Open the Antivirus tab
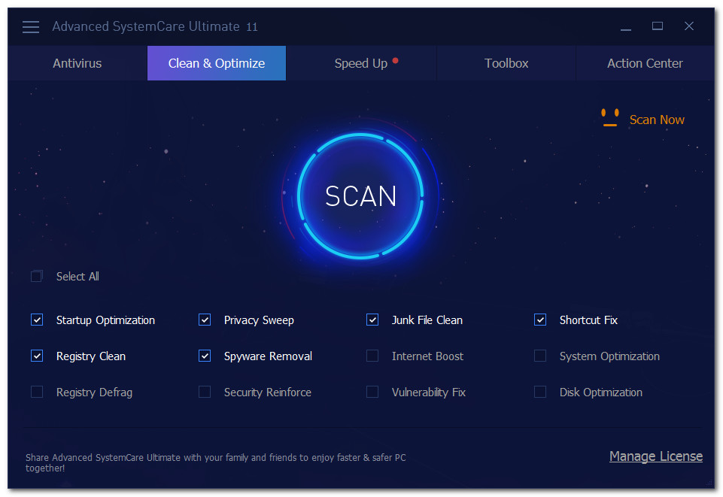Viewport: 723px width, 497px height. click(77, 63)
